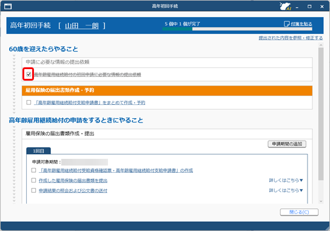This screenshot has width=330, height=231.
Task: Click the scrollbar up arrow
Action: click(x=321, y=45)
